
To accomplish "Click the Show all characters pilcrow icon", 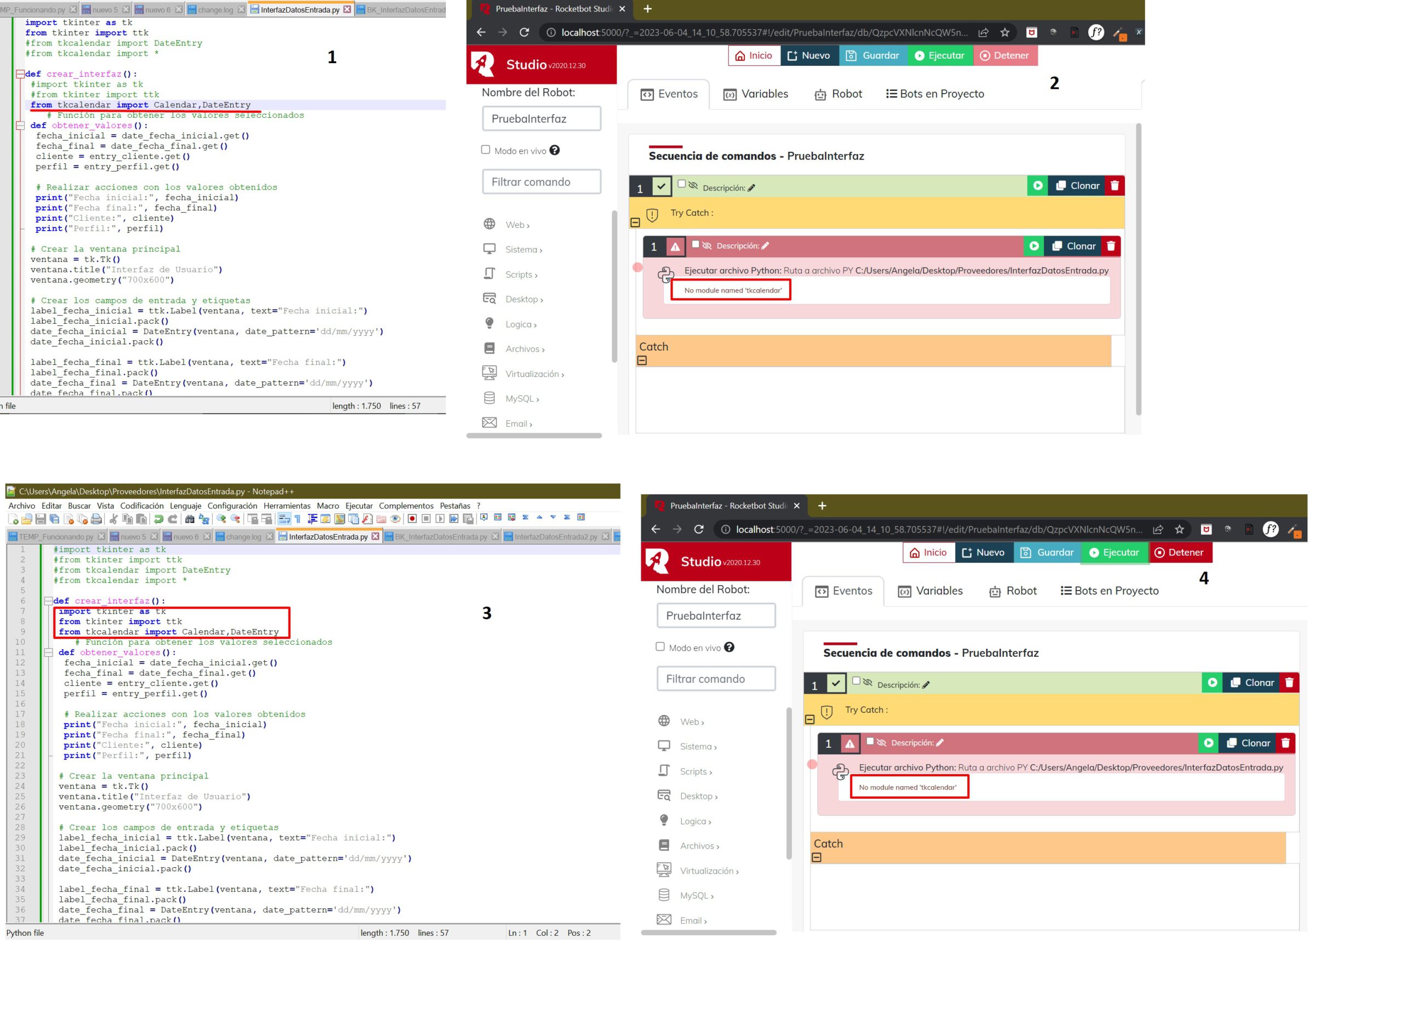I will click(298, 519).
